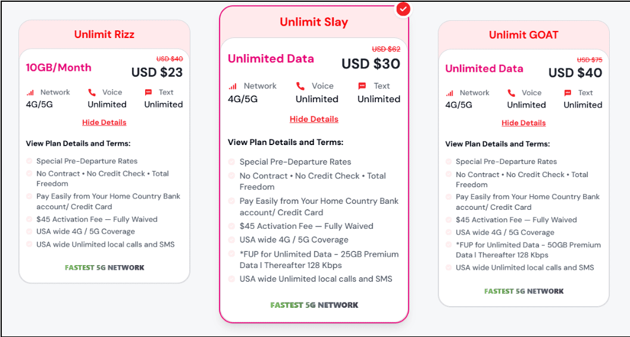The width and height of the screenshot is (630, 337).
Task: Click the Text message icon in Unlimit Slay
Action: [362, 86]
